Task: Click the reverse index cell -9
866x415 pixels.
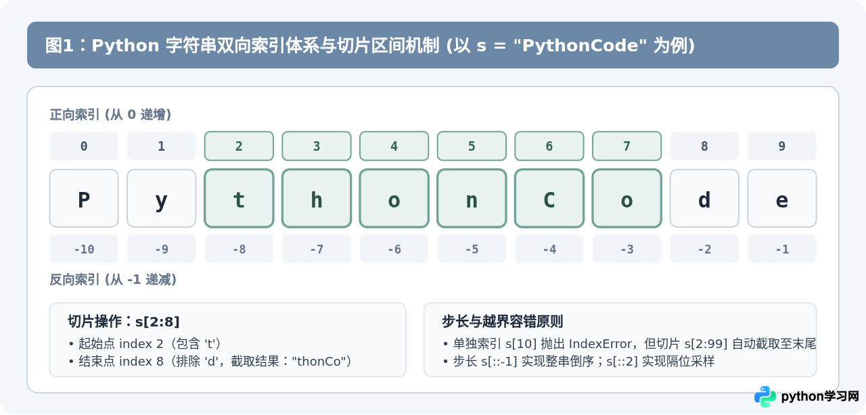Action: (161, 249)
